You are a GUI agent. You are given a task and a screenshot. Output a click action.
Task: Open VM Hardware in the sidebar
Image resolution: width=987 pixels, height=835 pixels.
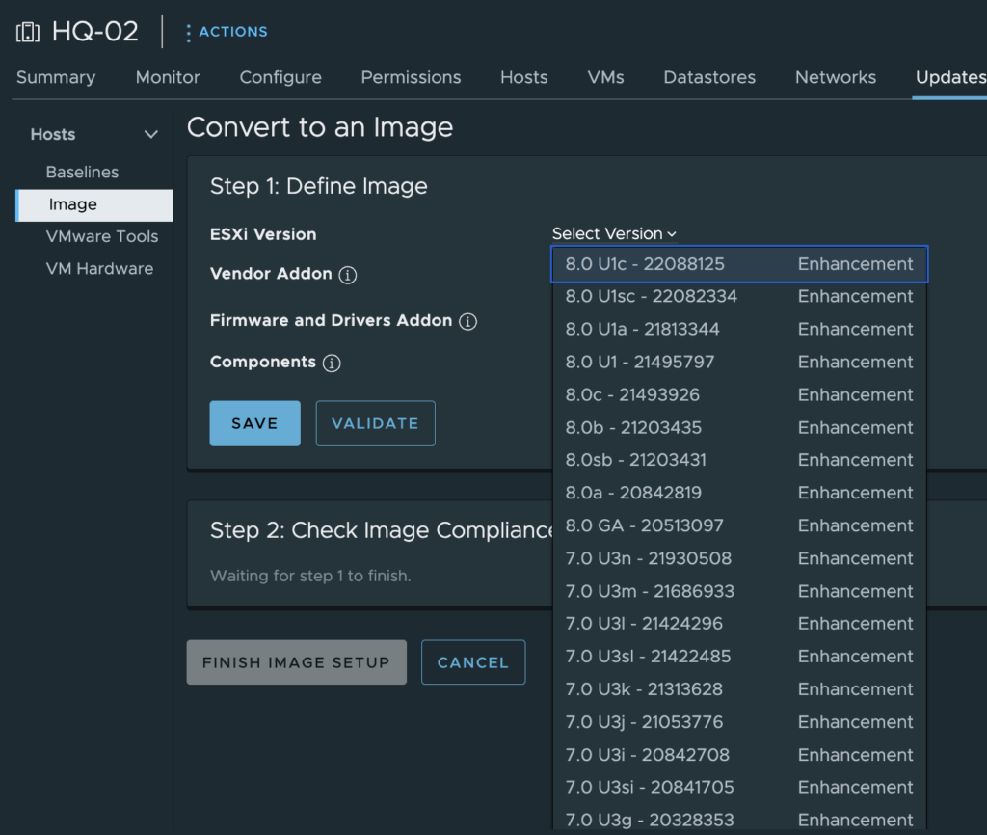click(99, 269)
